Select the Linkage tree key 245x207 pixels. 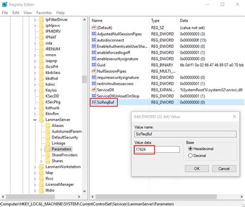[x=58, y=143]
